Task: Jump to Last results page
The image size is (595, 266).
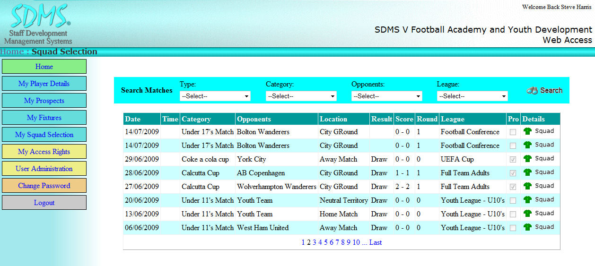Action: pos(376,242)
